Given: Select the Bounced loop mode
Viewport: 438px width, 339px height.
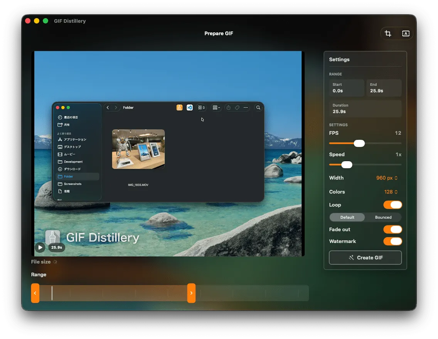Looking at the screenshot, I should pyautogui.click(x=383, y=217).
